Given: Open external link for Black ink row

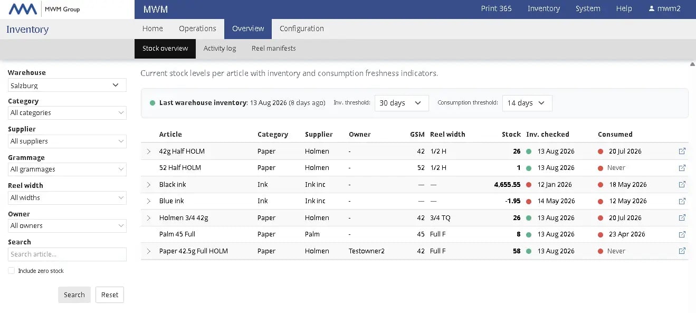Looking at the screenshot, I should [682, 184].
